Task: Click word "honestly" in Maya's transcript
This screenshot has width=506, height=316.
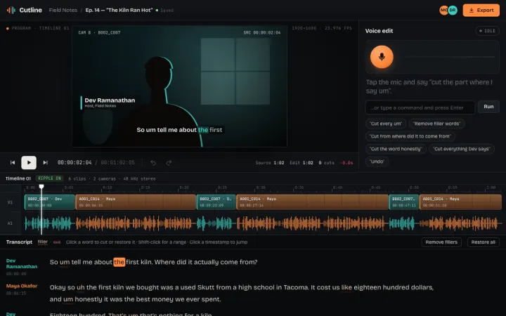Action: (x=89, y=299)
